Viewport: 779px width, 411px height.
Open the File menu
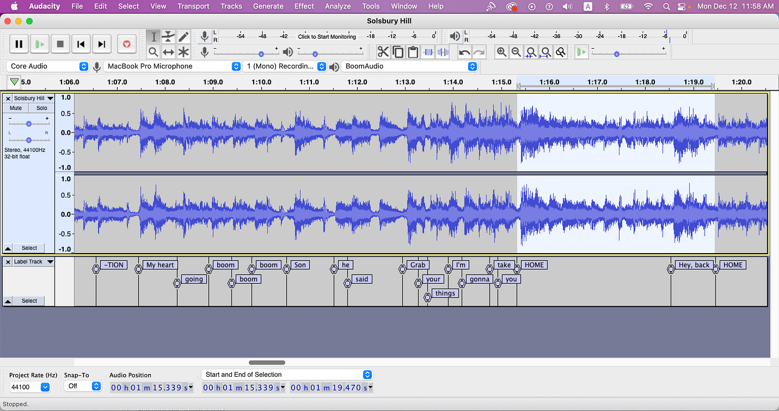pos(77,6)
